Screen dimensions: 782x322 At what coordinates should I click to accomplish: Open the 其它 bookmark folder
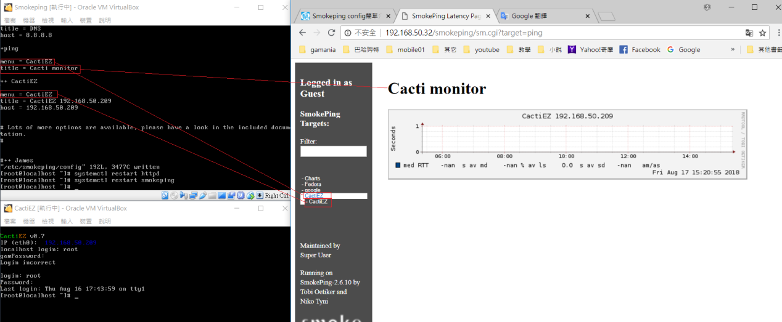click(x=444, y=50)
